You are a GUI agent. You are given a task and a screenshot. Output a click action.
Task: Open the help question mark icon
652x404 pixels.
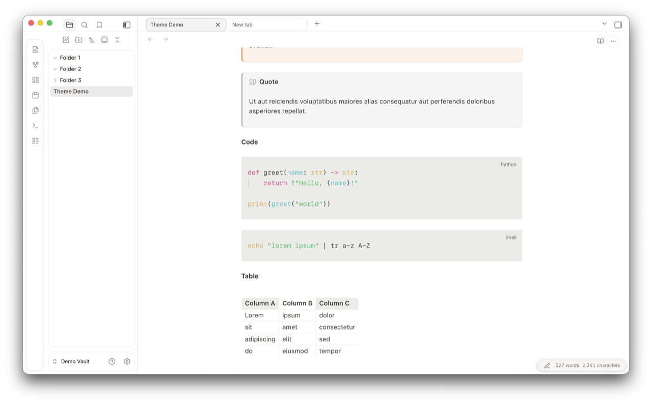pos(112,361)
